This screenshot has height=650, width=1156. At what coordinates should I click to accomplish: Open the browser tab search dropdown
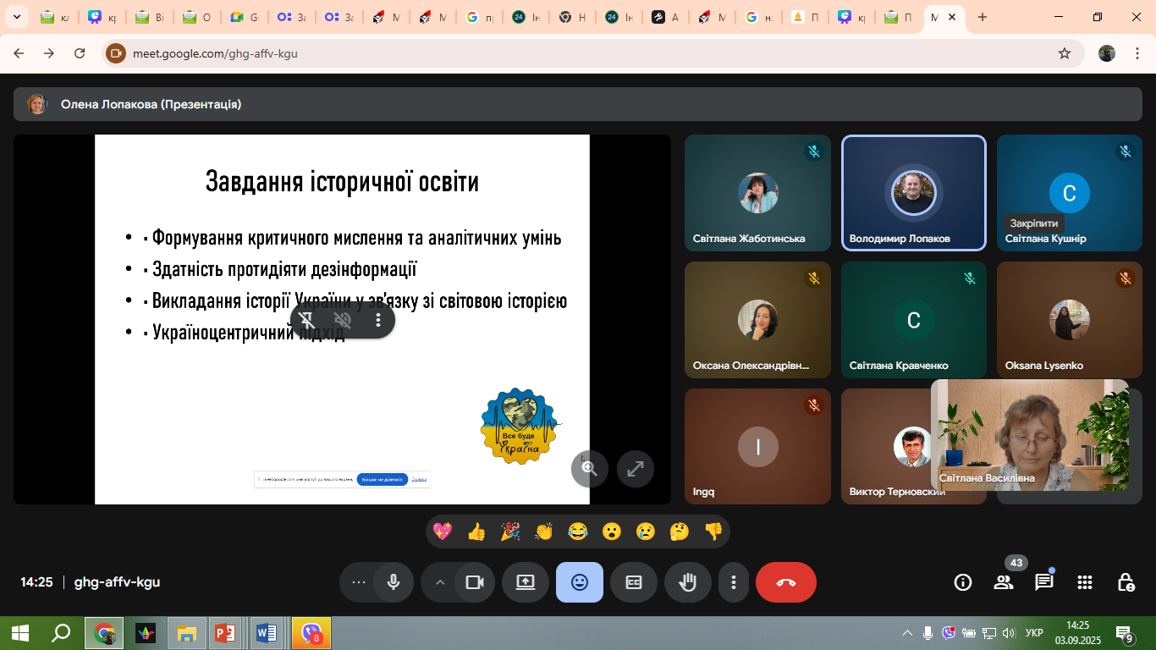(16, 17)
